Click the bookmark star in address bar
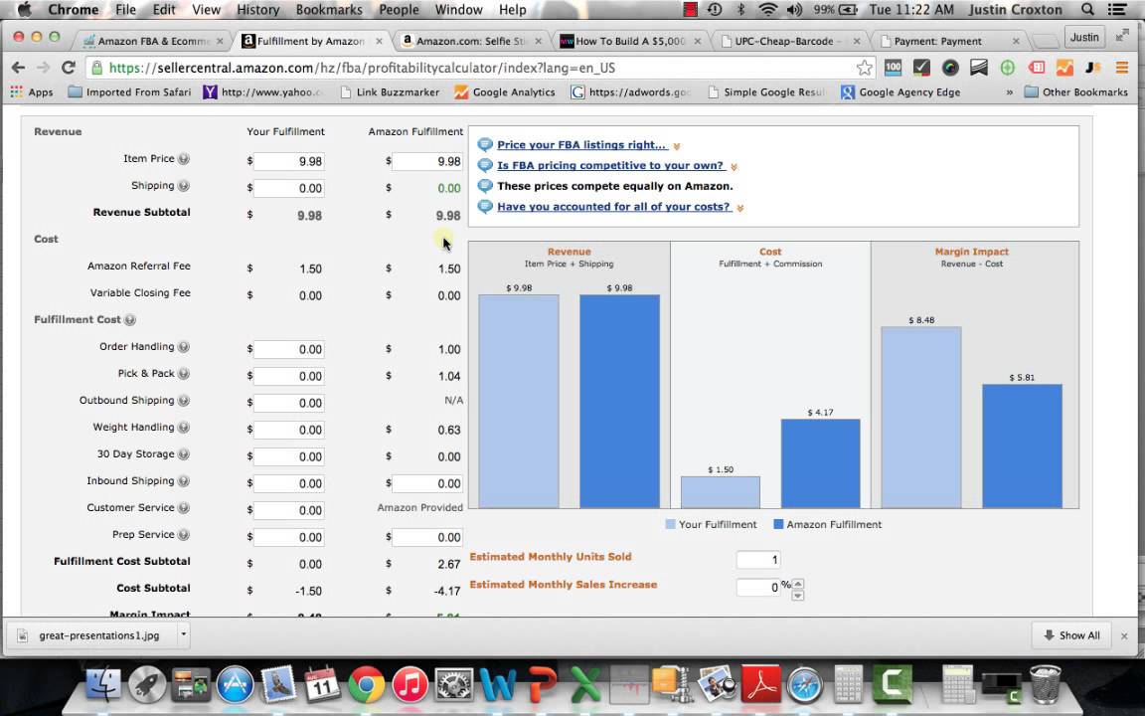Viewport: 1145px width, 716px height. point(865,68)
